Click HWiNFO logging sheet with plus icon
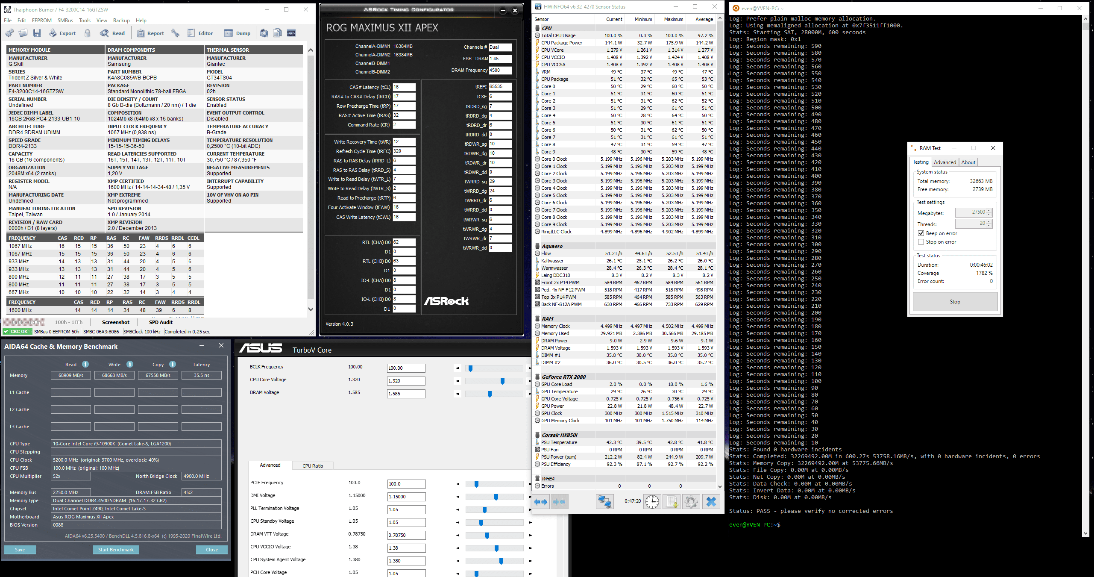The width and height of the screenshot is (1094, 577). pos(672,502)
